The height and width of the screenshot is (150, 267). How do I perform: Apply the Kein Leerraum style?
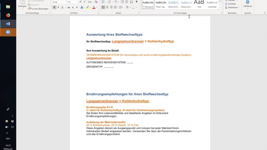point(161,5)
